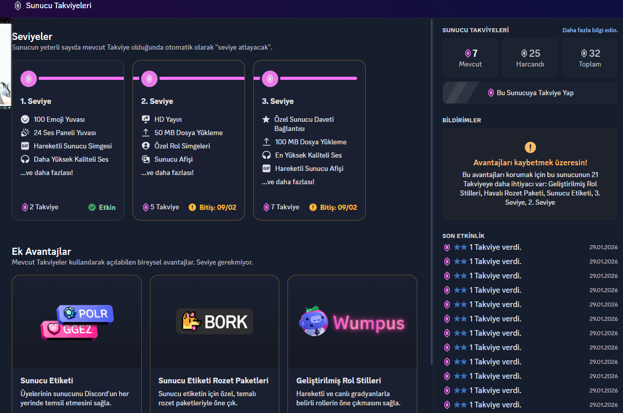
Task: Click the boost gem icon beside Sunucu Takviyeleri title
Action: [18, 6]
